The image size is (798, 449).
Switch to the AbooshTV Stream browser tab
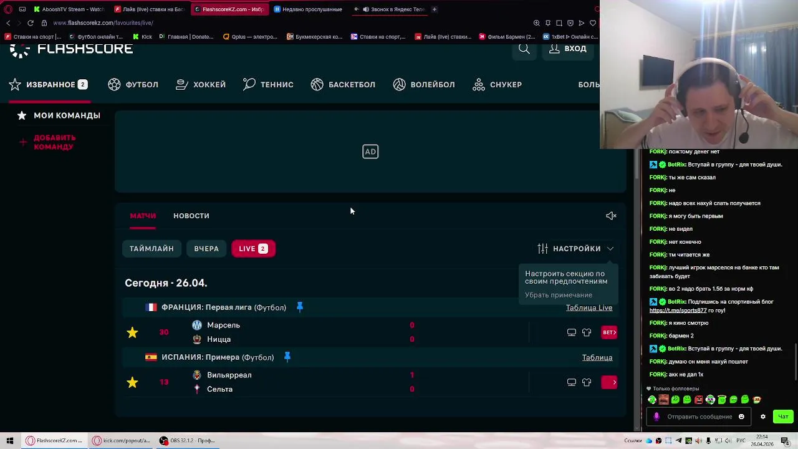pos(69,9)
